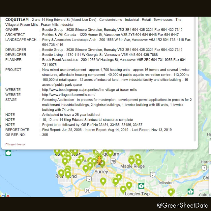
Task: Click the bold COQUITLAM project heading
Action: pyautogui.click(x=17, y=20)
